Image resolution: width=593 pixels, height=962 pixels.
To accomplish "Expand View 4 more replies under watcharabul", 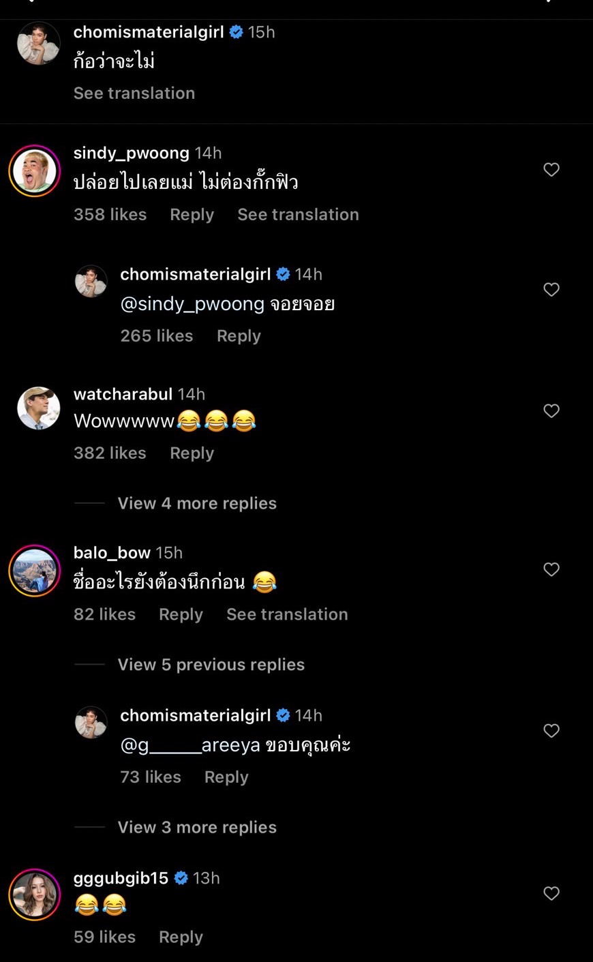I will (x=197, y=503).
